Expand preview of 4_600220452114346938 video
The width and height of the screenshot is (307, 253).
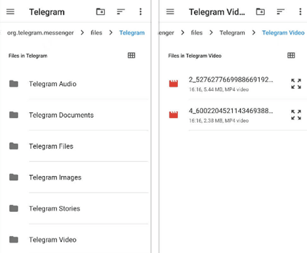pyautogui.click(x=296, y=115)
